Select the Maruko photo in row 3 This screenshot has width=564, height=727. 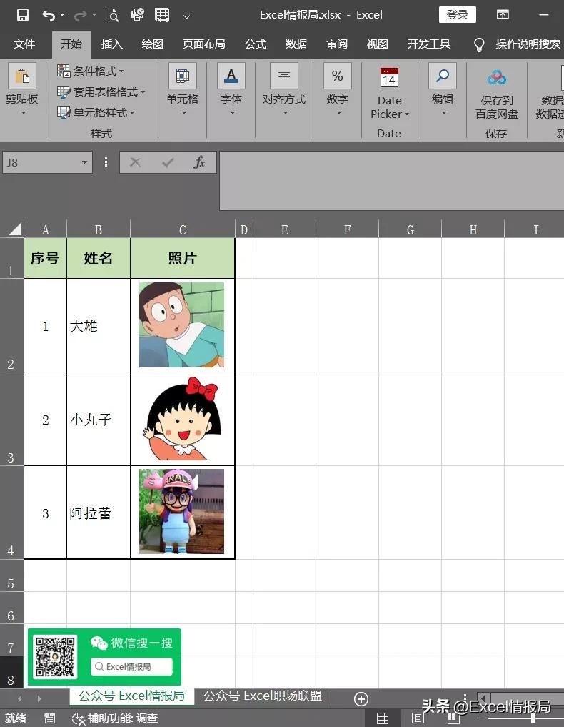click(x=181, y=419)
